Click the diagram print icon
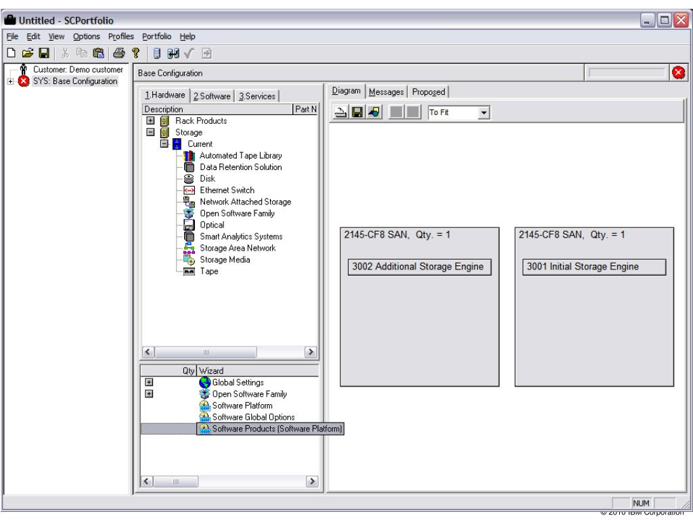The image size is (693, 520). coord(340,112)
